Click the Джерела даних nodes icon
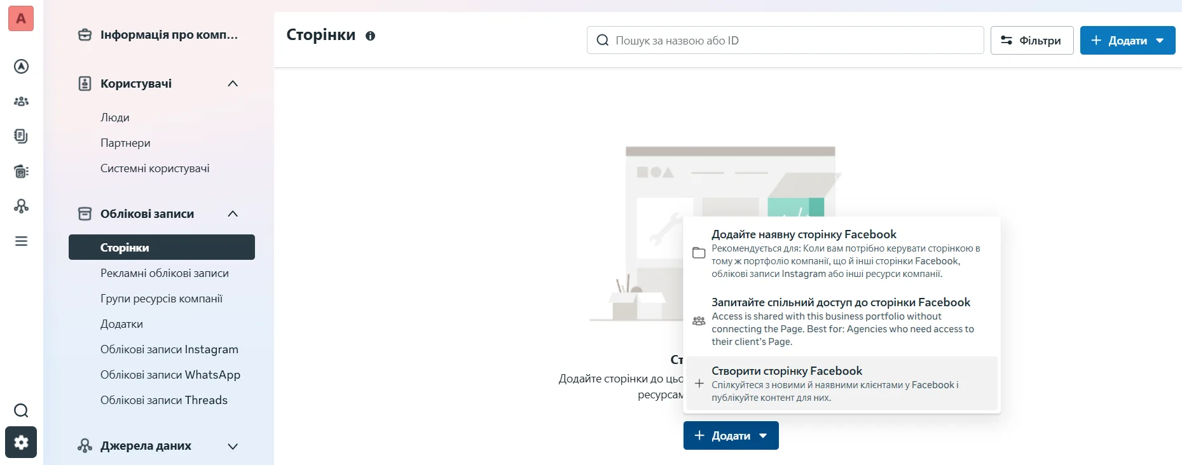 85,445
